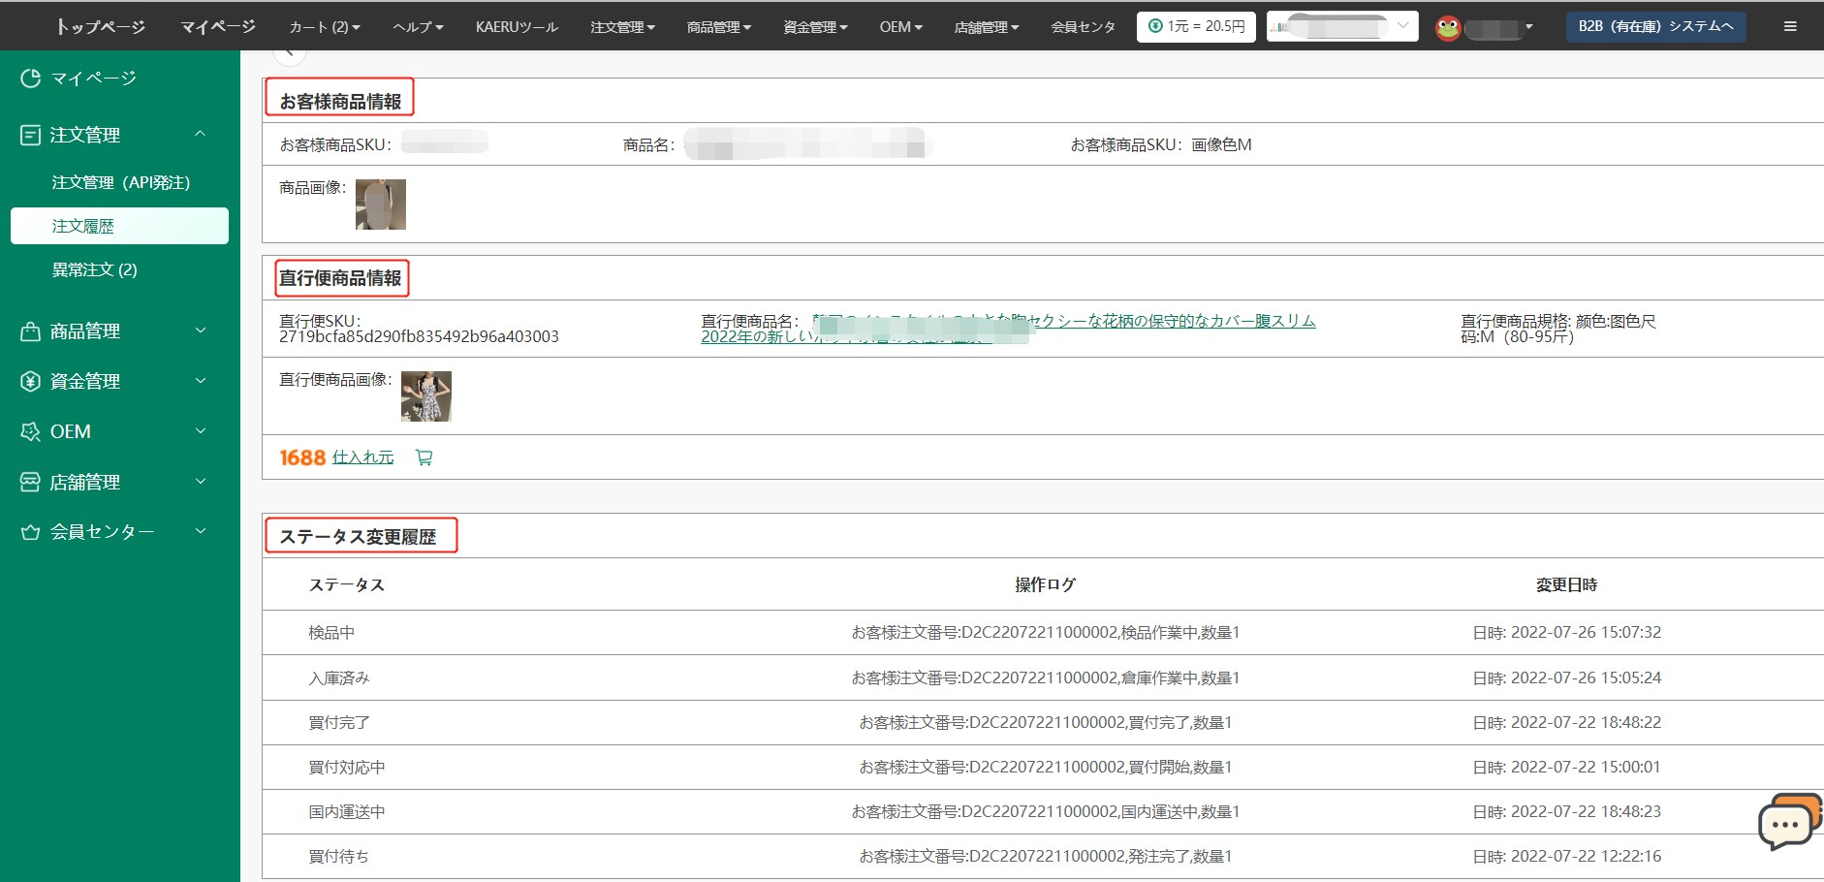Click the back arrow circle button

click(289, 52)
